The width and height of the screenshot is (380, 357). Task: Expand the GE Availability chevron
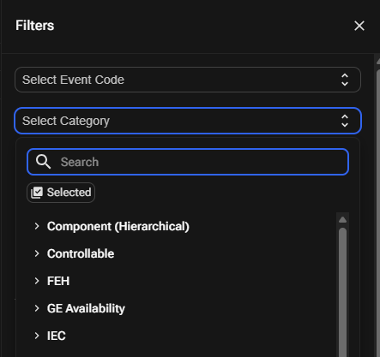(37, 308)
